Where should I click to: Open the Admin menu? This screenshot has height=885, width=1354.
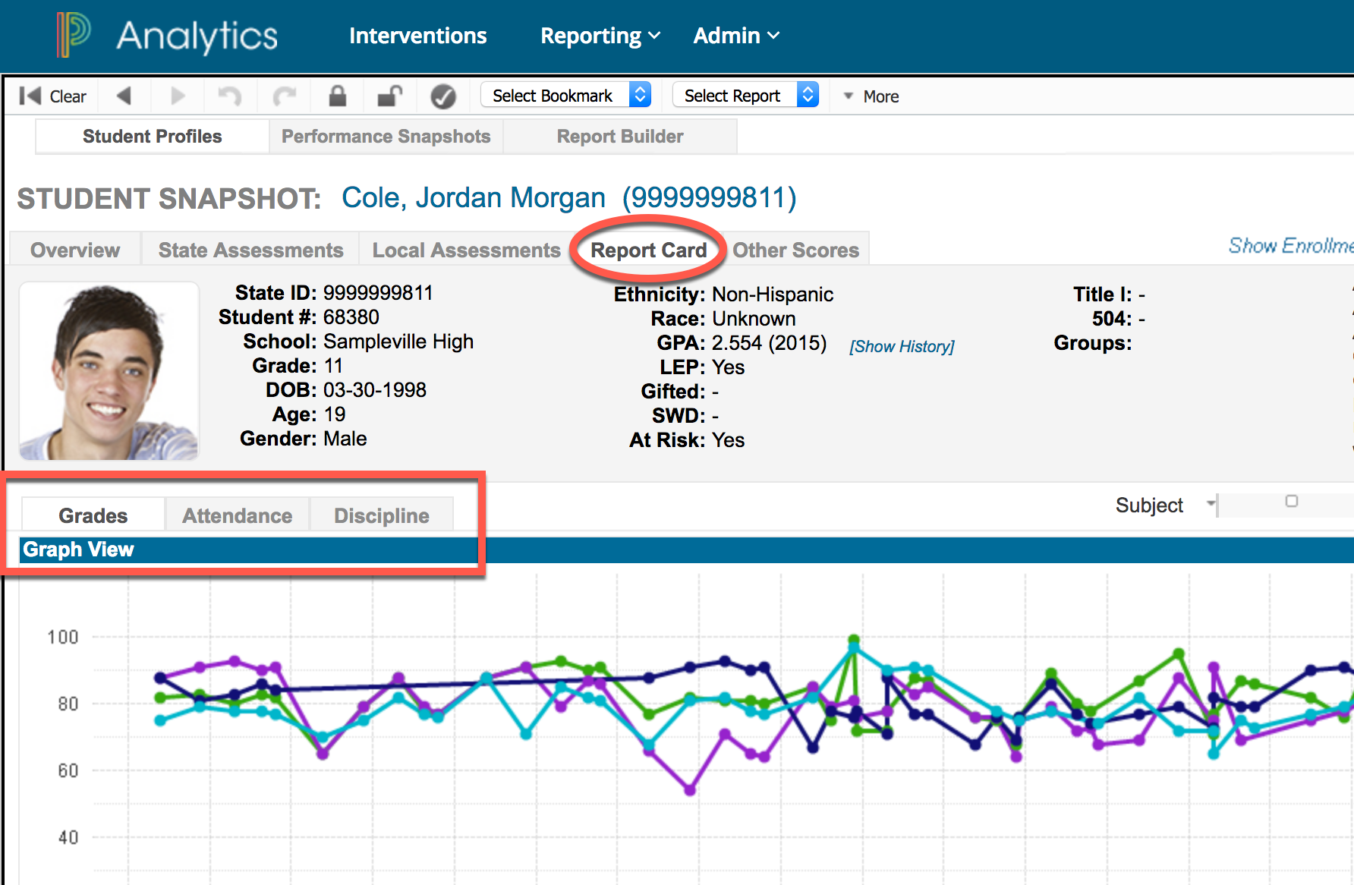pyautogui.click(x=736, y=36)
